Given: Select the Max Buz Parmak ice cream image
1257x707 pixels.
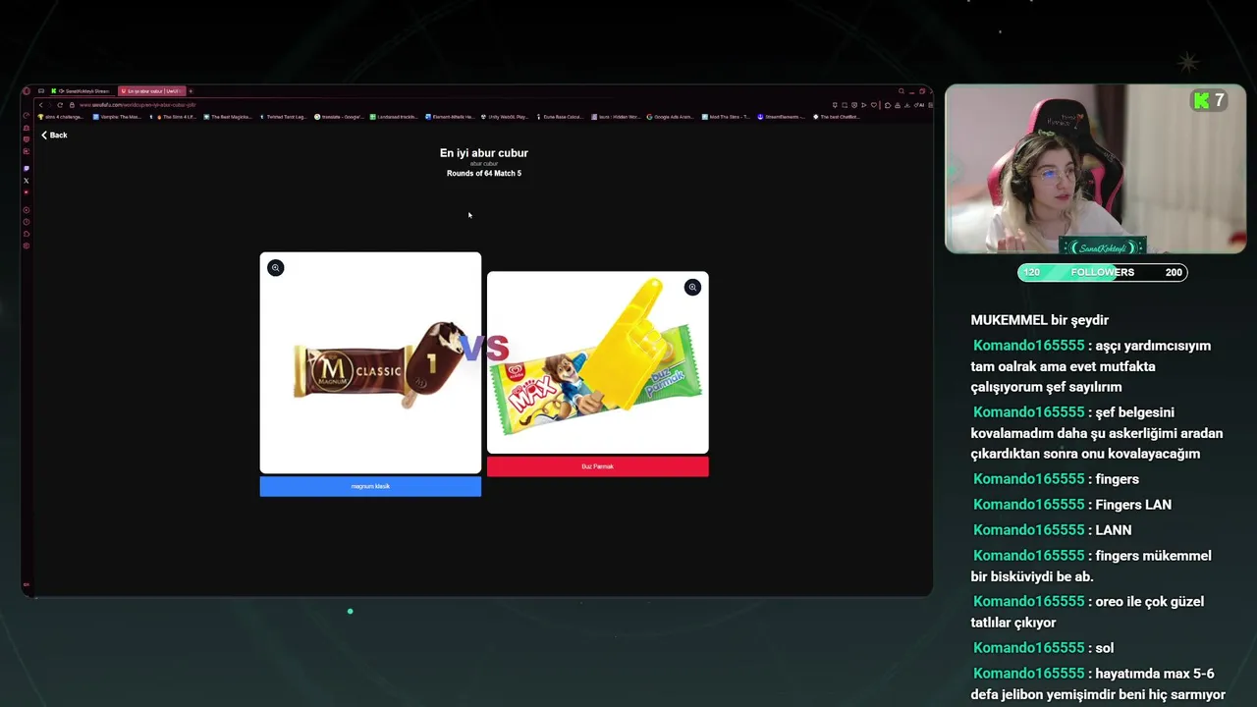Looking at the screenshot, I should click(x=597, y=362).
